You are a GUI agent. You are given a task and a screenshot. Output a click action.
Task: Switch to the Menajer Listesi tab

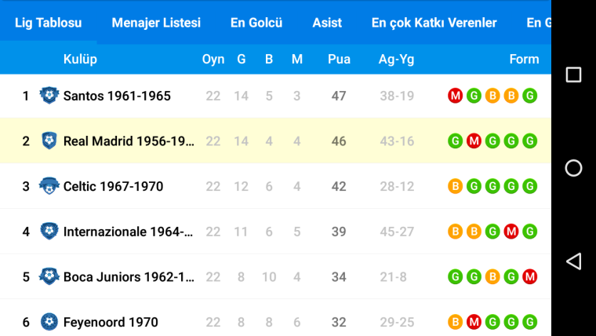coord(156,23)
